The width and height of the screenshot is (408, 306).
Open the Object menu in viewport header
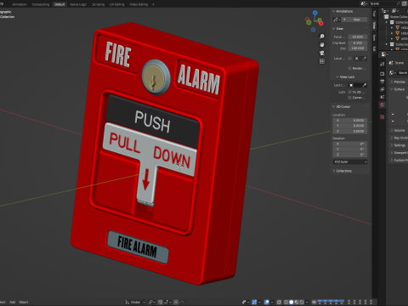(24, 302)
